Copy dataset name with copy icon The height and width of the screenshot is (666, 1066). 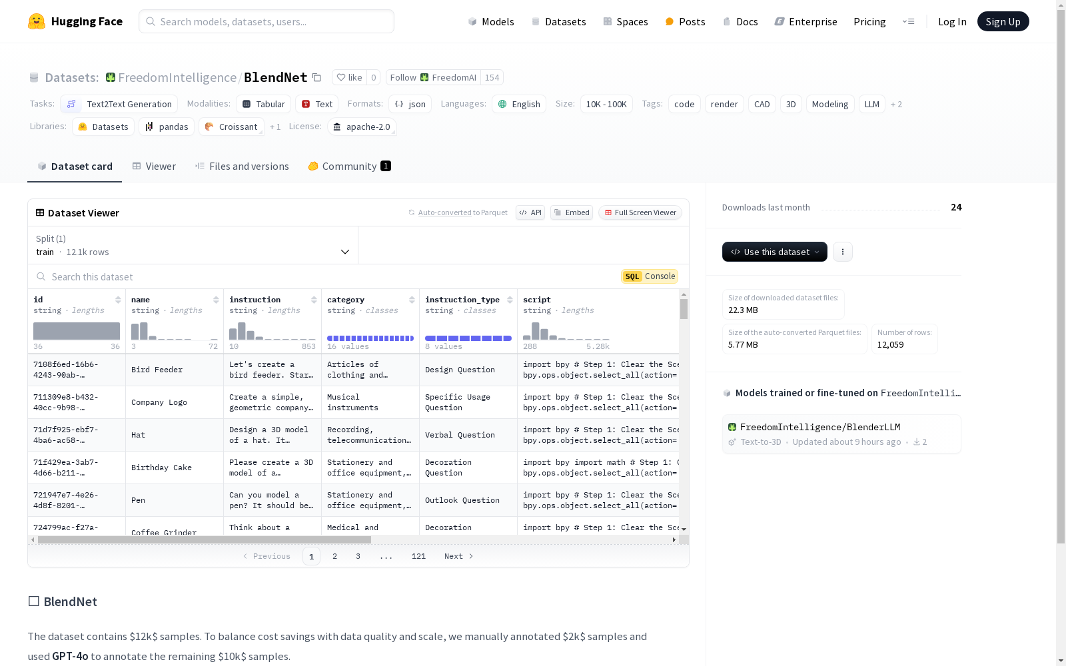[x=317, y=78]
